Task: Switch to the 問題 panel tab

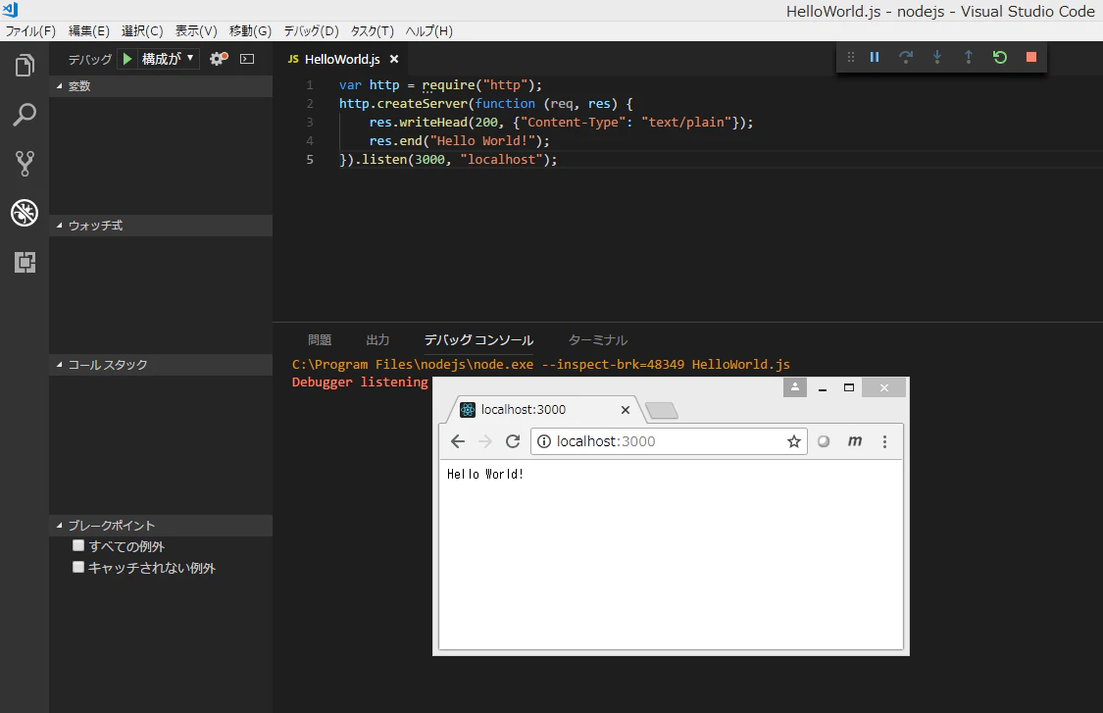Action: point(320,340)
